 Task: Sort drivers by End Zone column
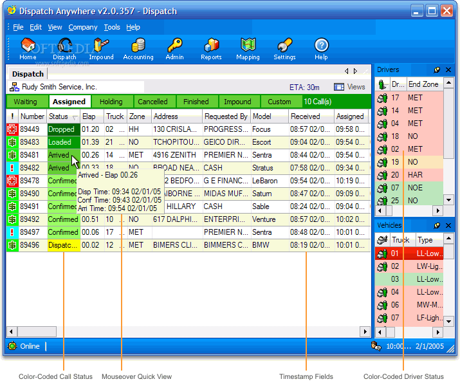(x=425, y=84)
